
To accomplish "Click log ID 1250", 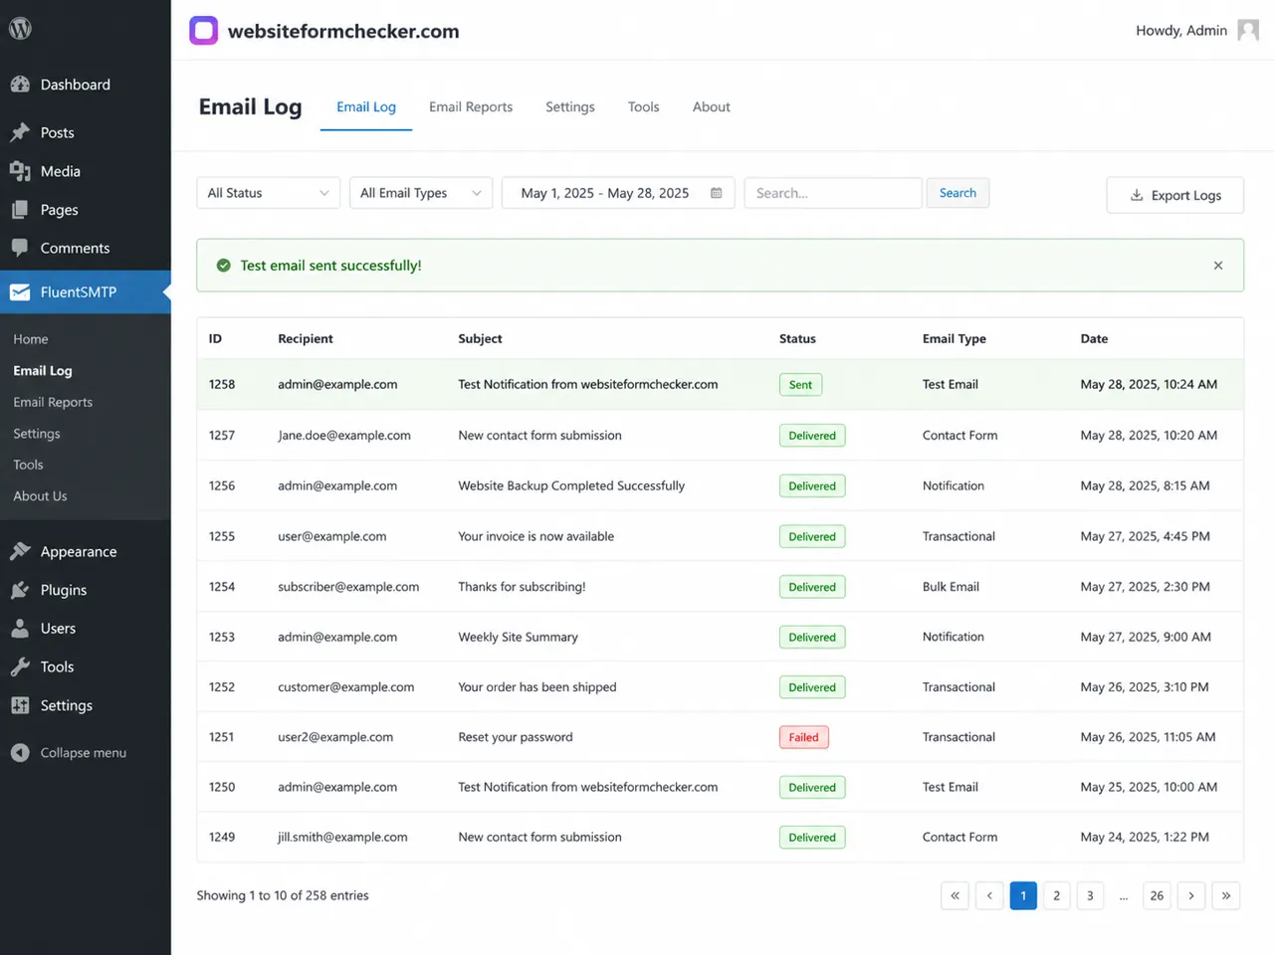I will coord(222,787).
